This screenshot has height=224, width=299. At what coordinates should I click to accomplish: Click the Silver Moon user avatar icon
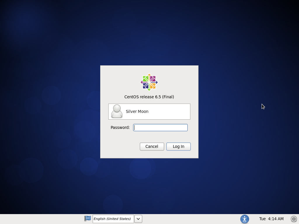(x=117, y=111)
